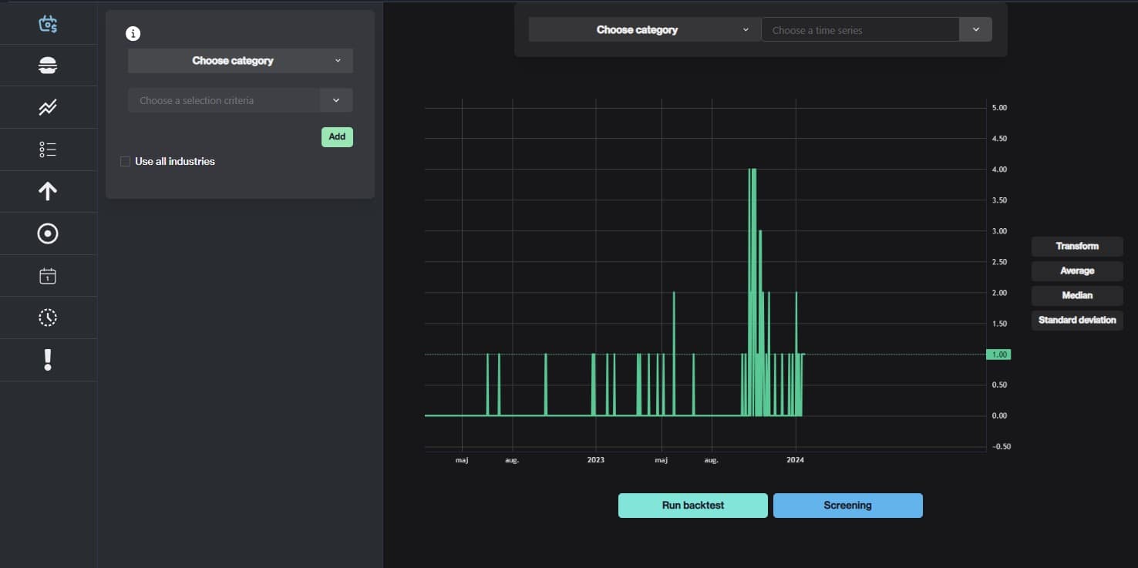The image size is (1138, 568).
Task: Click the Choose a selection criteria field
Action: (x=224, y=100)
